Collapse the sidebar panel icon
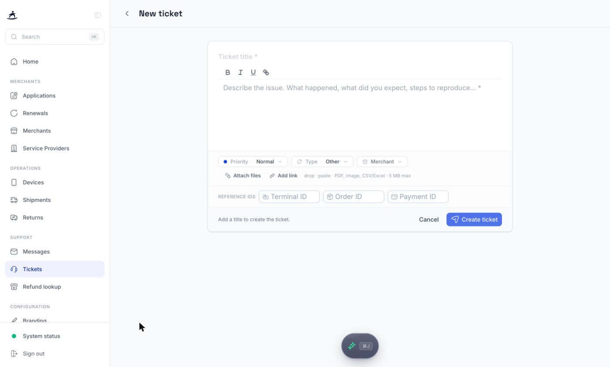This screenshot has height=367, width=610. 98,15
